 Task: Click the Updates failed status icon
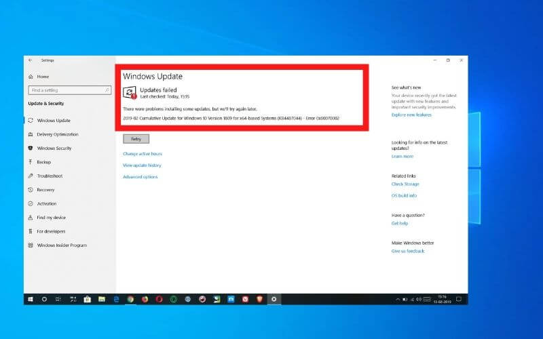coord(130,92)
